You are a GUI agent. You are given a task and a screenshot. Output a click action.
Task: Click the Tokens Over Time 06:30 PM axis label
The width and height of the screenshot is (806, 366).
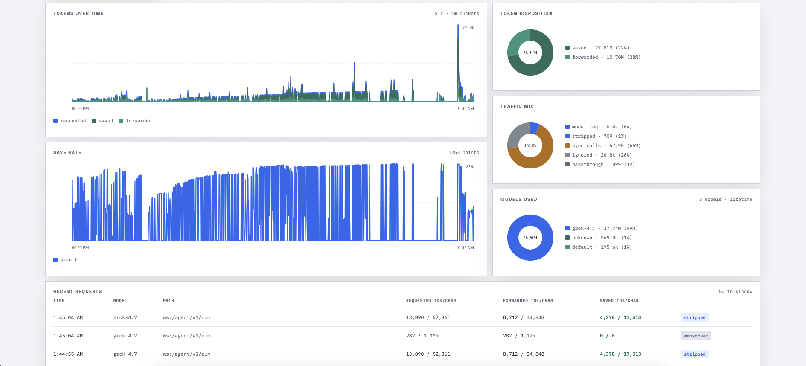80,109
